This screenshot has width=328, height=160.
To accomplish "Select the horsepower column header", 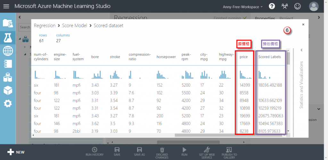I will point(166,57).
